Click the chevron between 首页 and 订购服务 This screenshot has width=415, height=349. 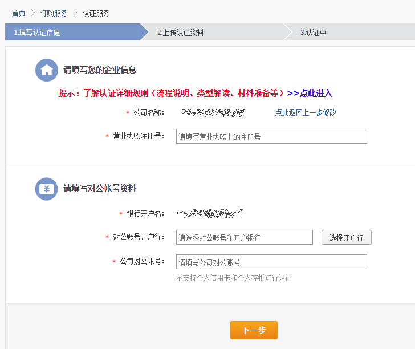pos(32,13)
